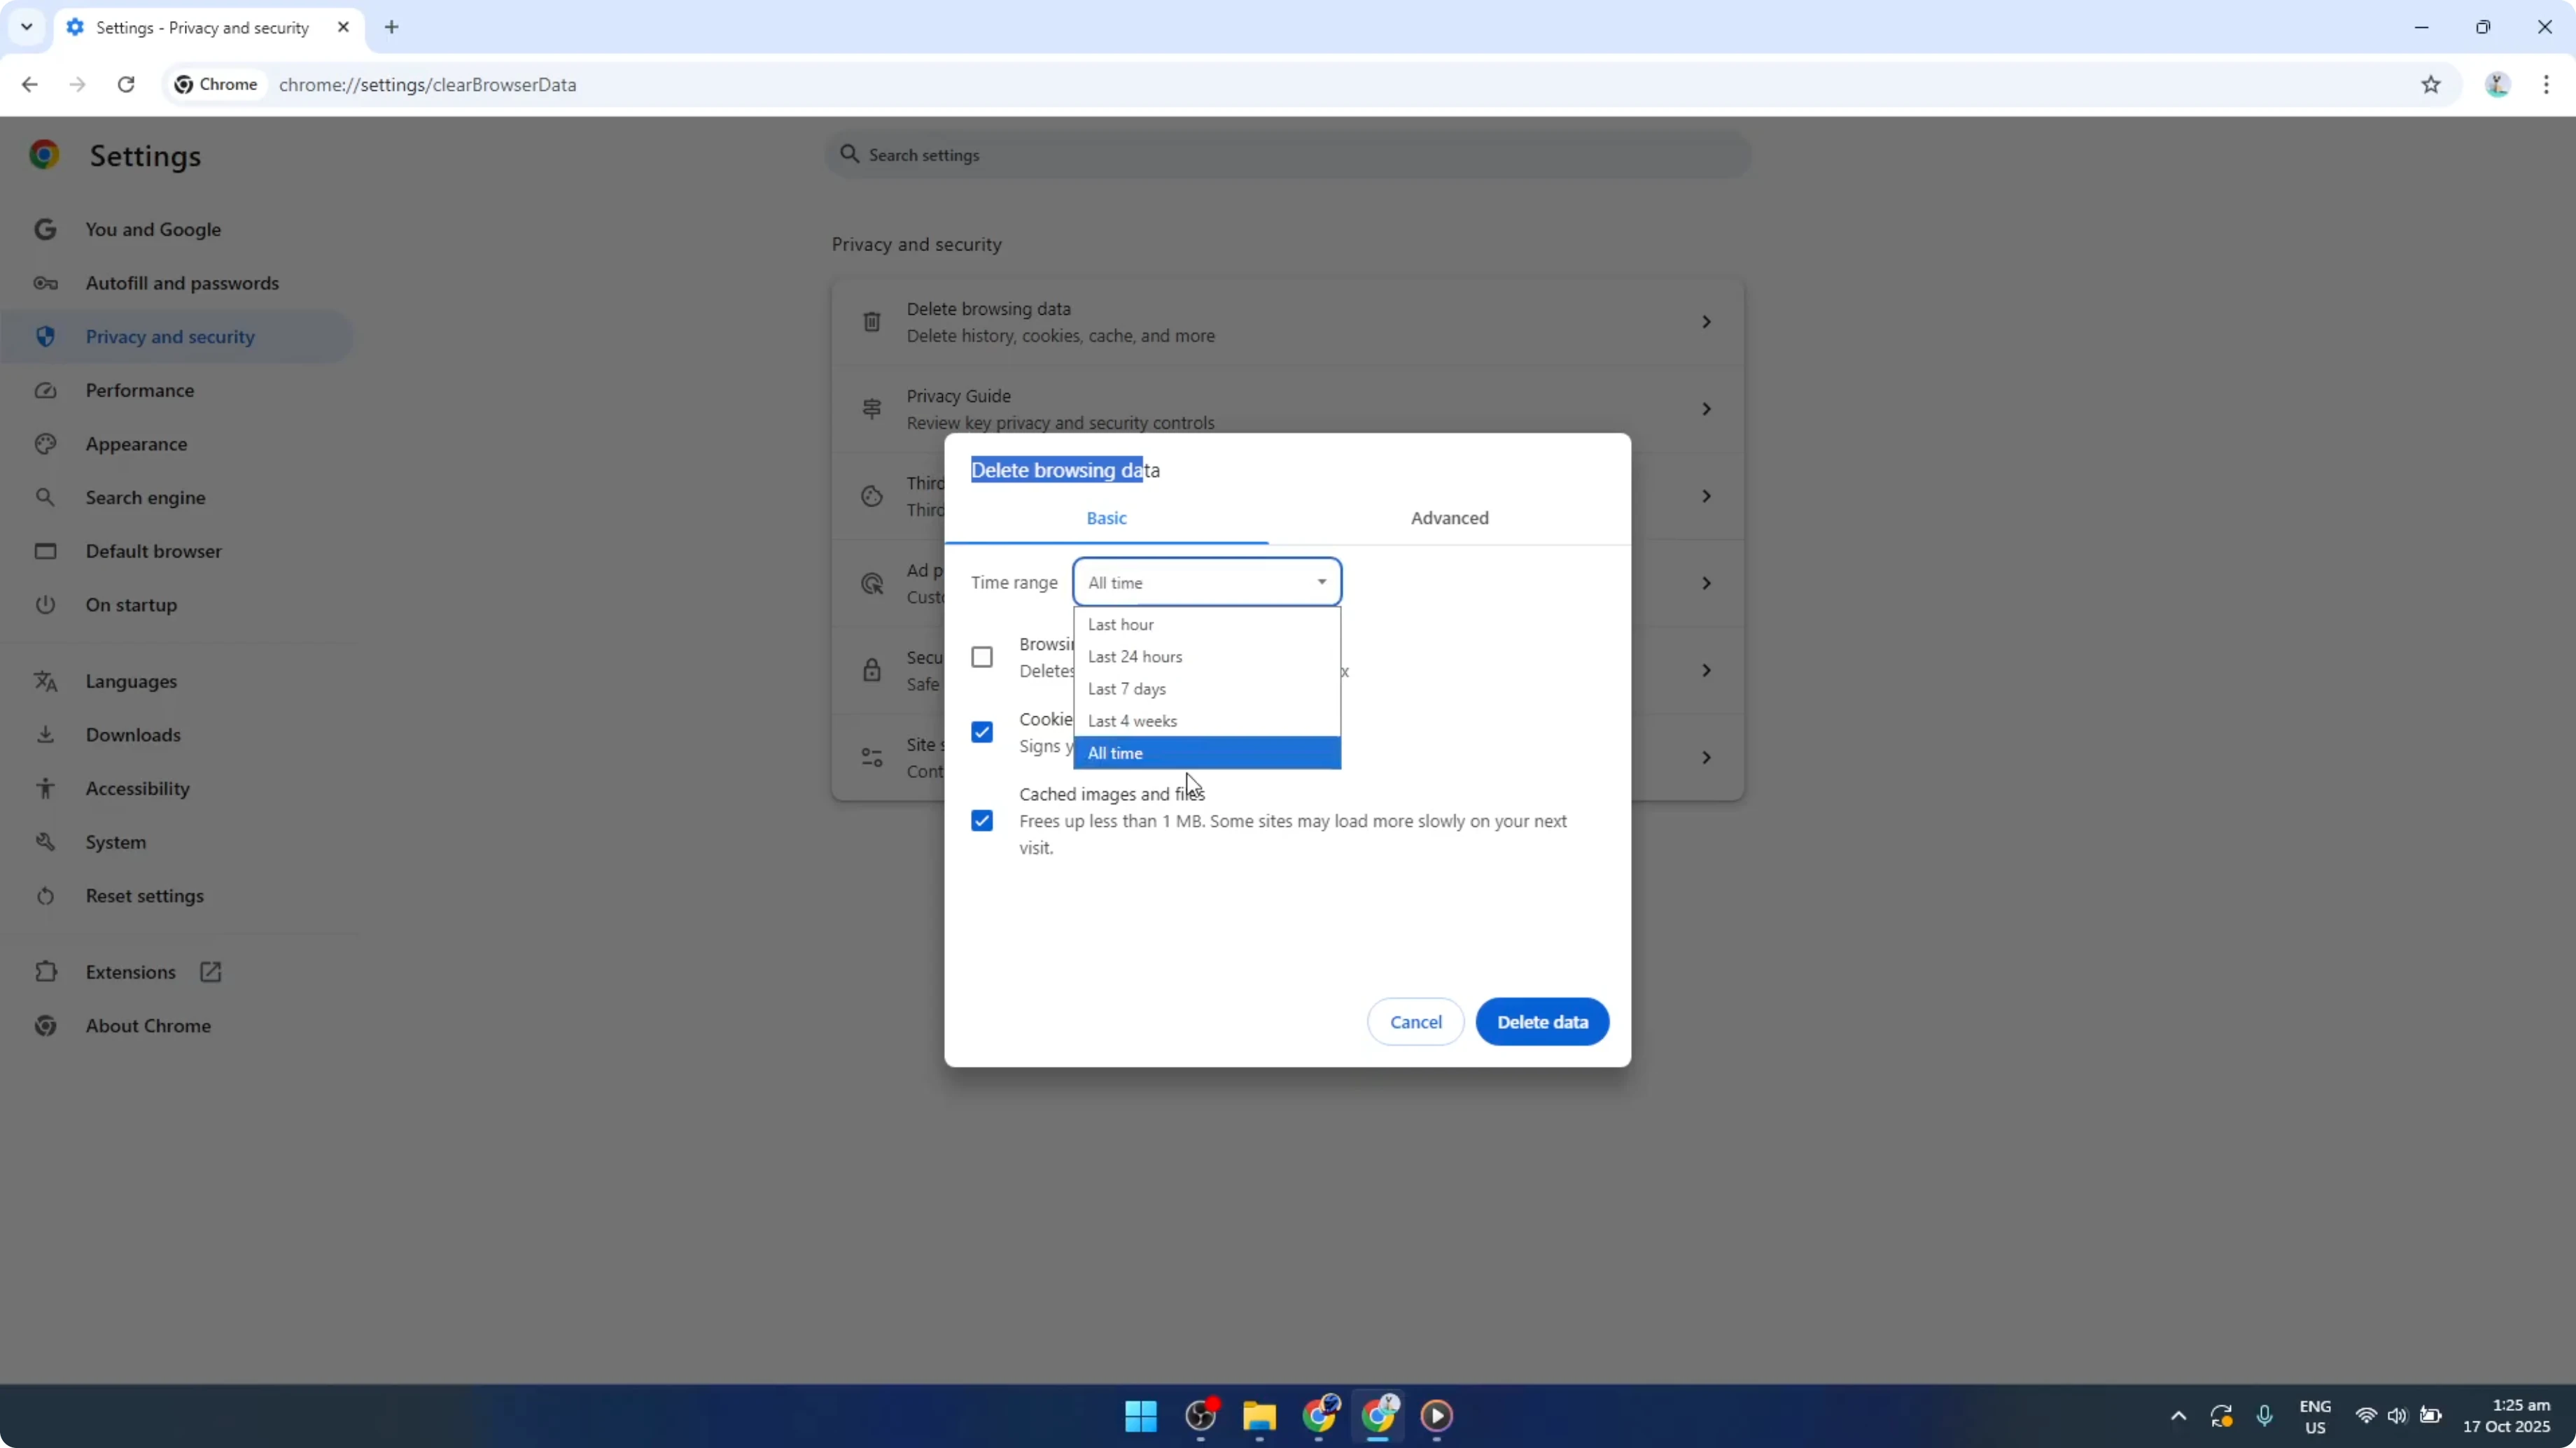The image size is (2576, 1448).
Task: Click the Site settings sliders icon
Action: coord(872,758)
